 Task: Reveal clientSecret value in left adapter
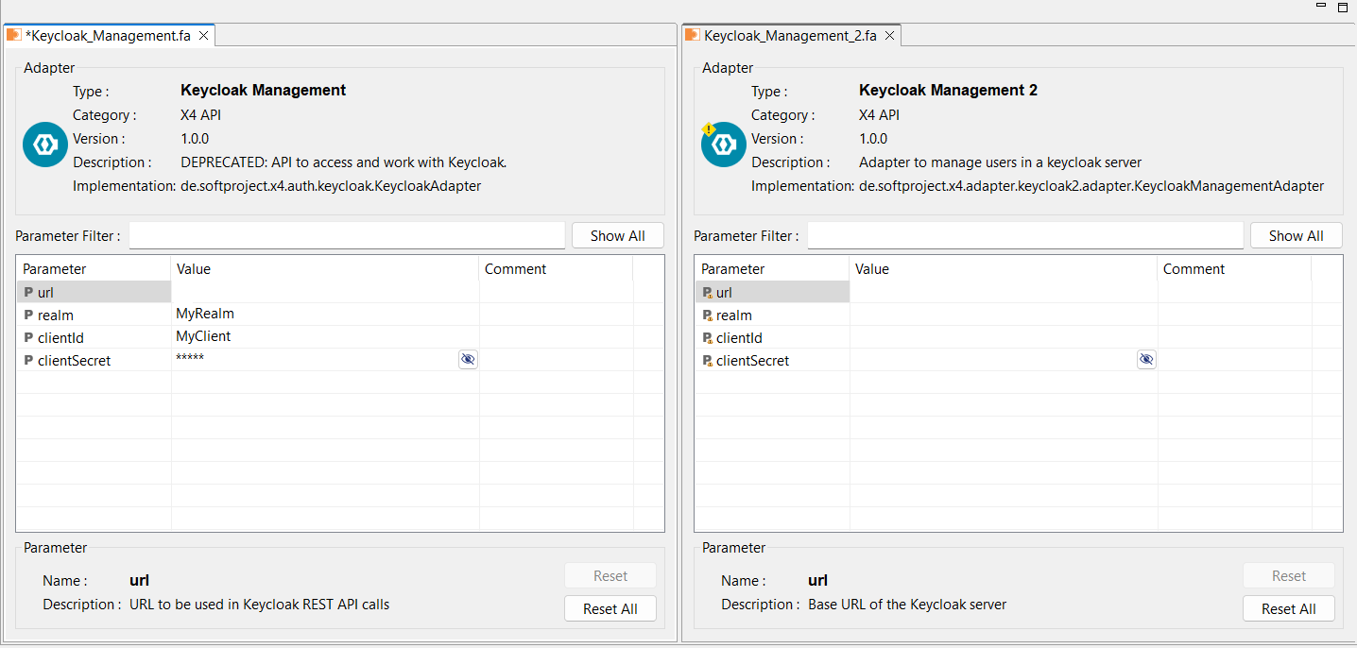pyautogui.click(x=468, y=360)
